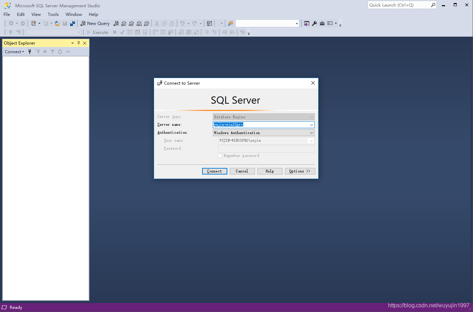Open a New Query window
This screenshot has width=473, height=312.
(x=95, y=23)
